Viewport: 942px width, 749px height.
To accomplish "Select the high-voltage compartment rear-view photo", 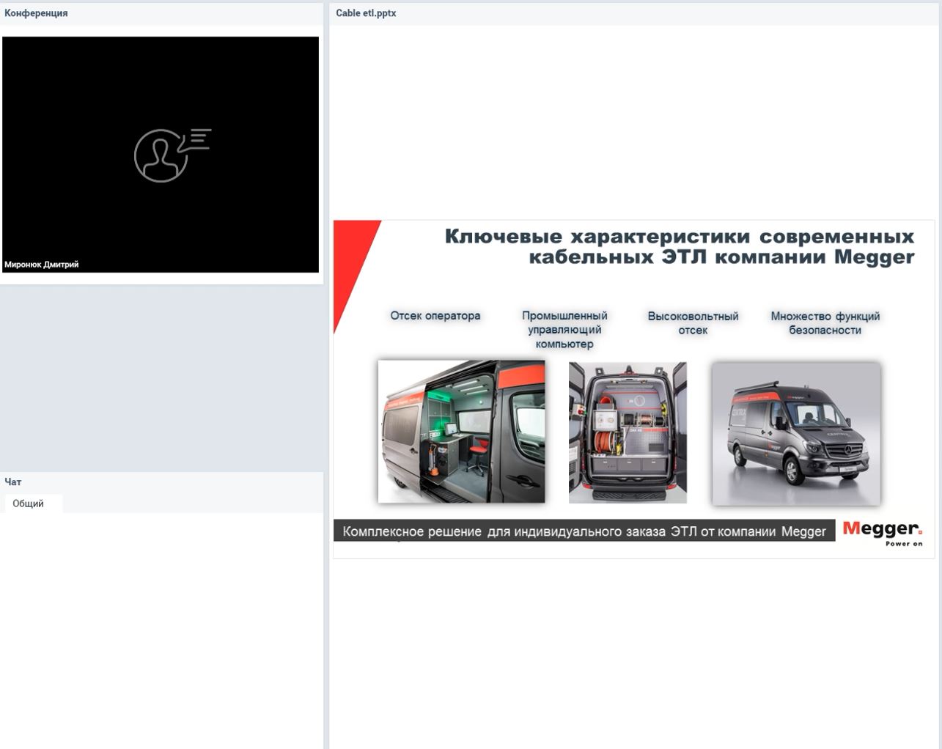I will (x=628, y=430).
